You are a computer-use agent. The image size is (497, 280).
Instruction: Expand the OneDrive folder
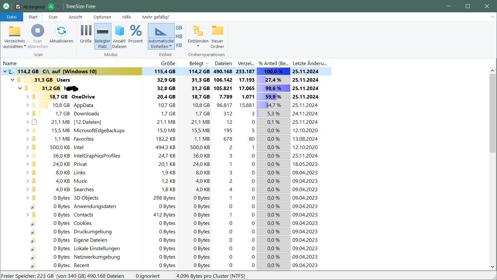28,97
